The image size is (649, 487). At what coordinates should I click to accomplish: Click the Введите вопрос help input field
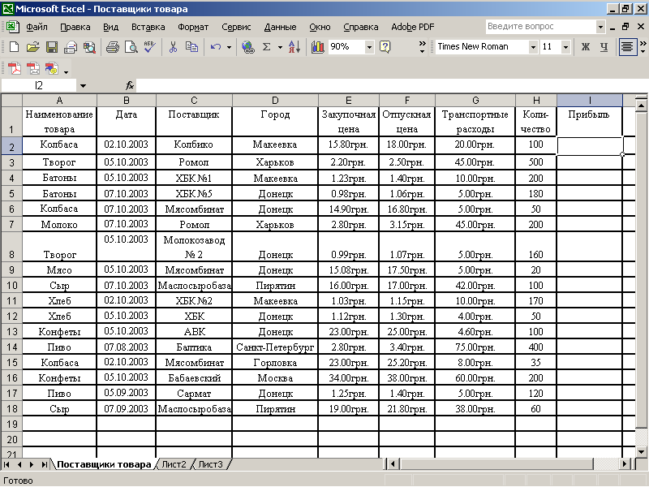[540, 27]
